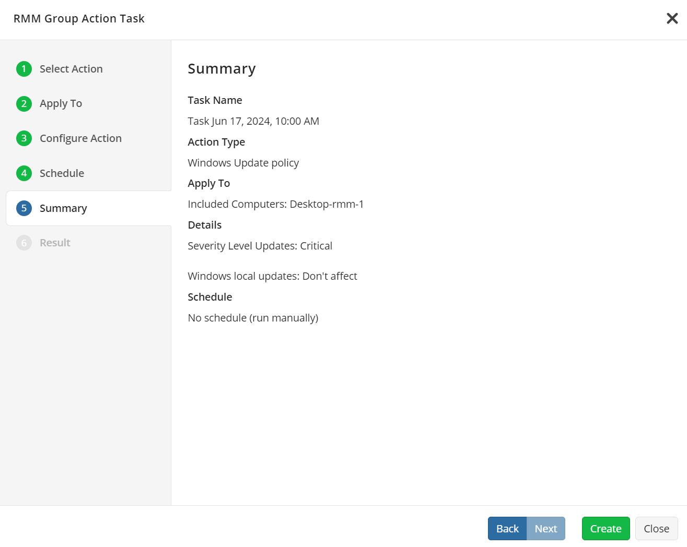The image size is (687, 547).
Task: Click the green step 1 number circle
Action: (24, 69)
